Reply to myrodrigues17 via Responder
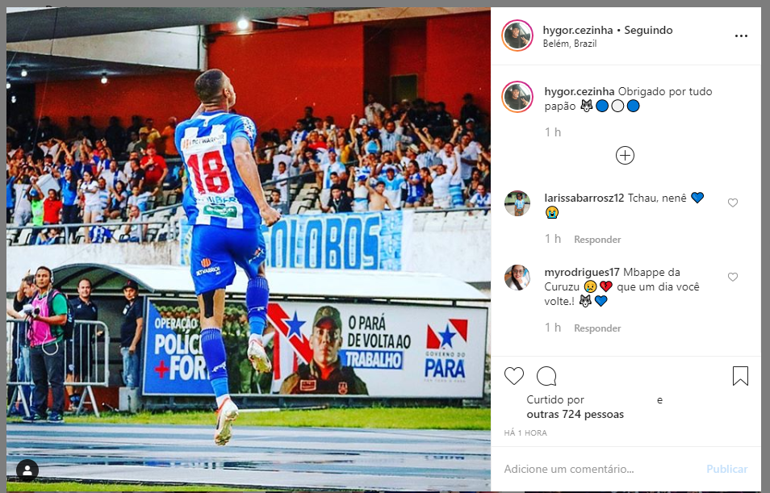Screen dimensions: 770x493 (x=597, y=328)
